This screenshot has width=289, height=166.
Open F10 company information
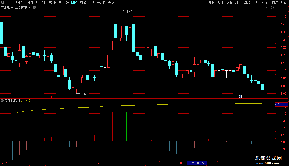[x=256, y=2]
